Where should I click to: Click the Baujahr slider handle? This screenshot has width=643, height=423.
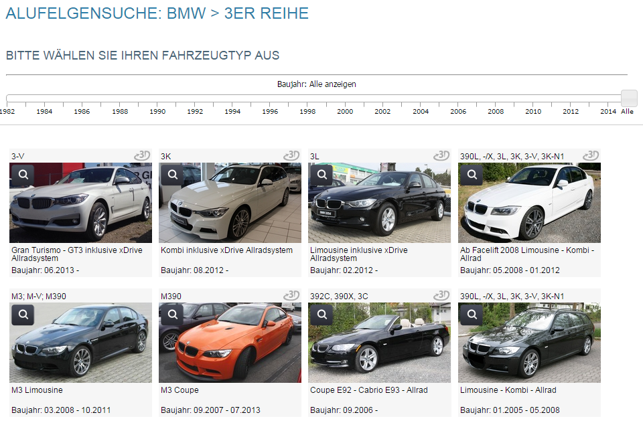pyautogui.click(x=629, y=98)
